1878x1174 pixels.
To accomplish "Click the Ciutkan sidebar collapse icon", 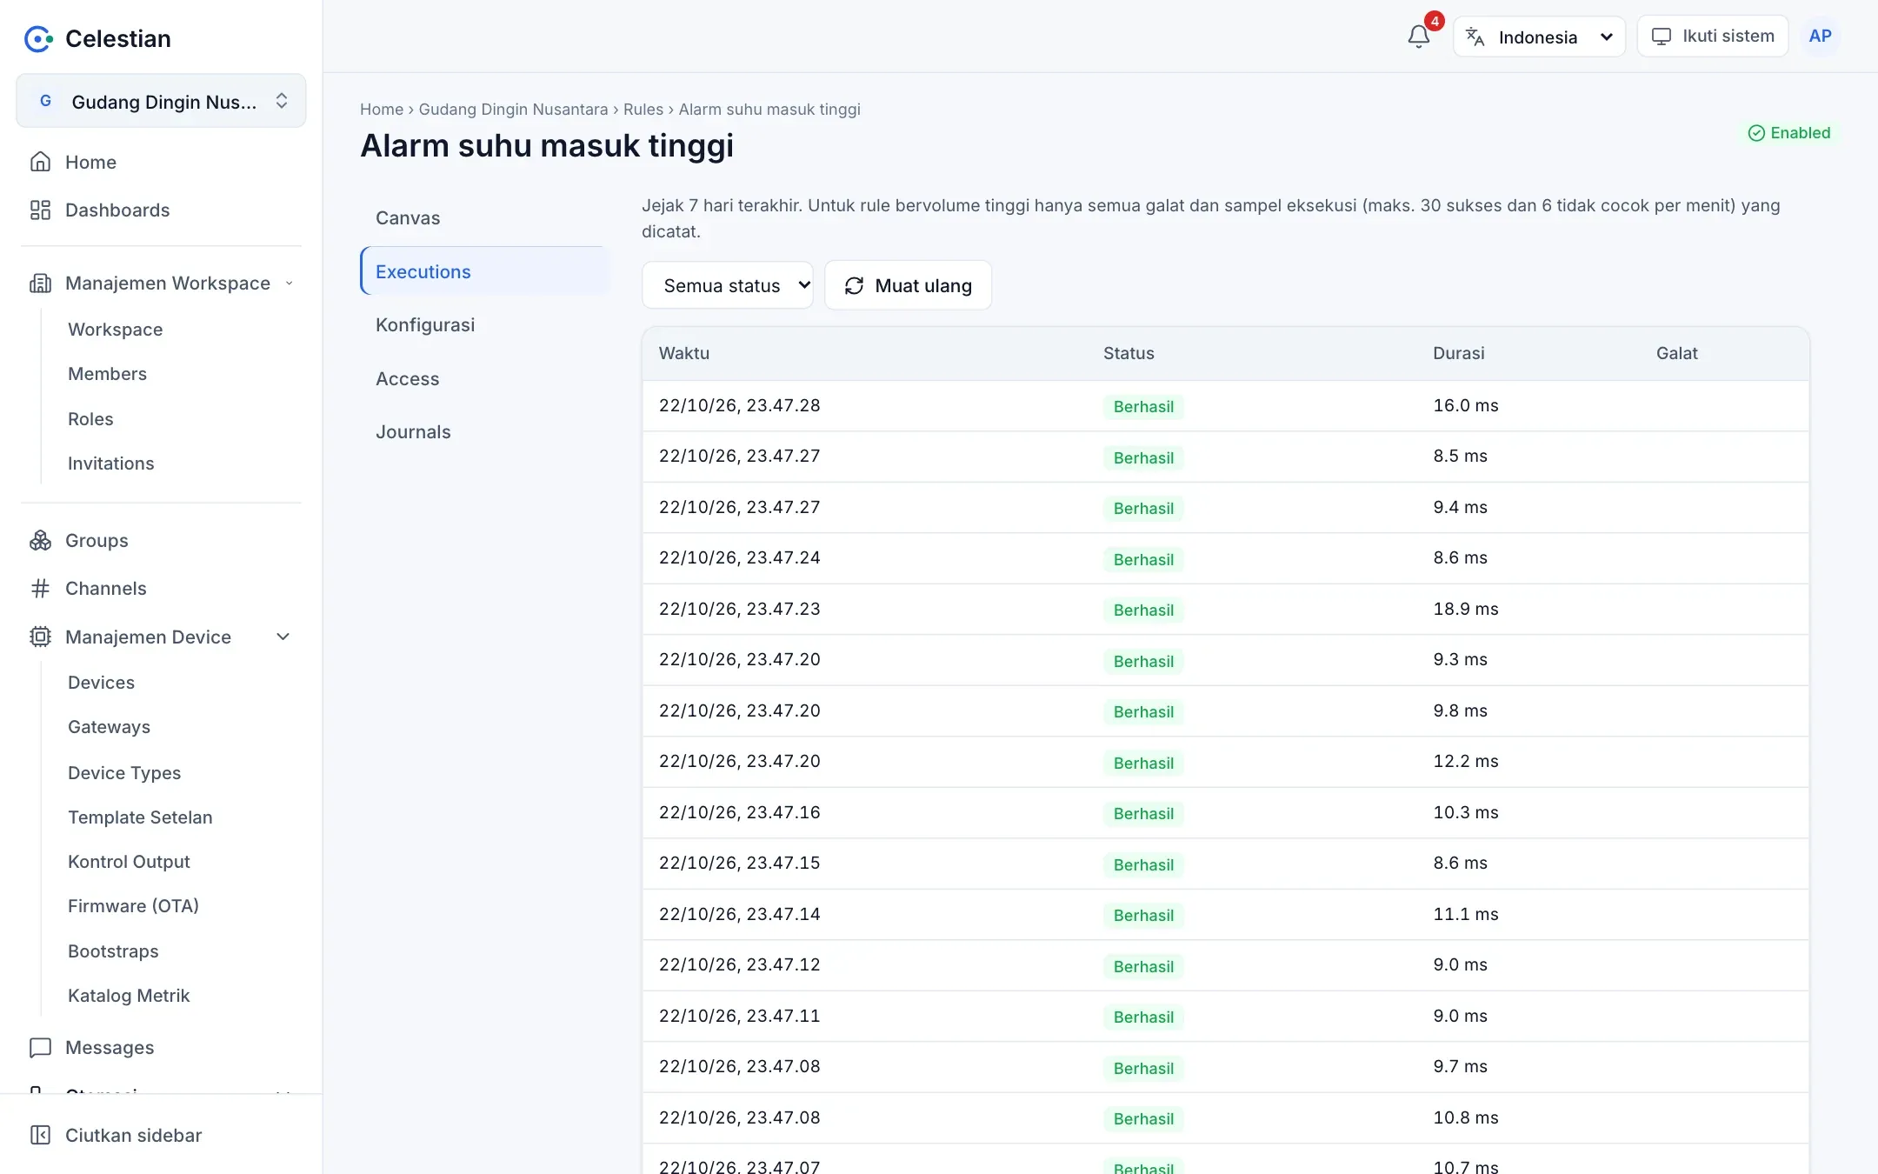I will click(x=40, y=1135).
